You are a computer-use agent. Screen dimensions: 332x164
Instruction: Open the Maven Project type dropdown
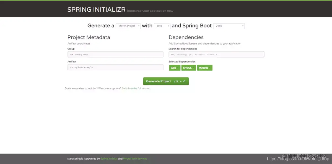tap(128, 26)
